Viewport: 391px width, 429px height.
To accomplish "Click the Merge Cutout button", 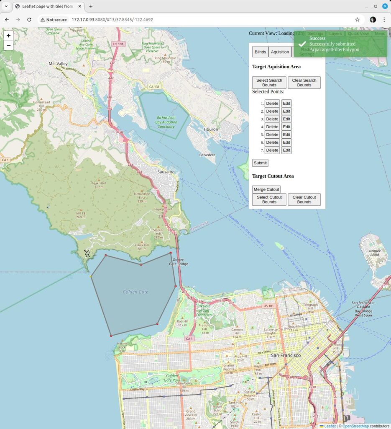I will pyautogui.click(x=266, y=189).
